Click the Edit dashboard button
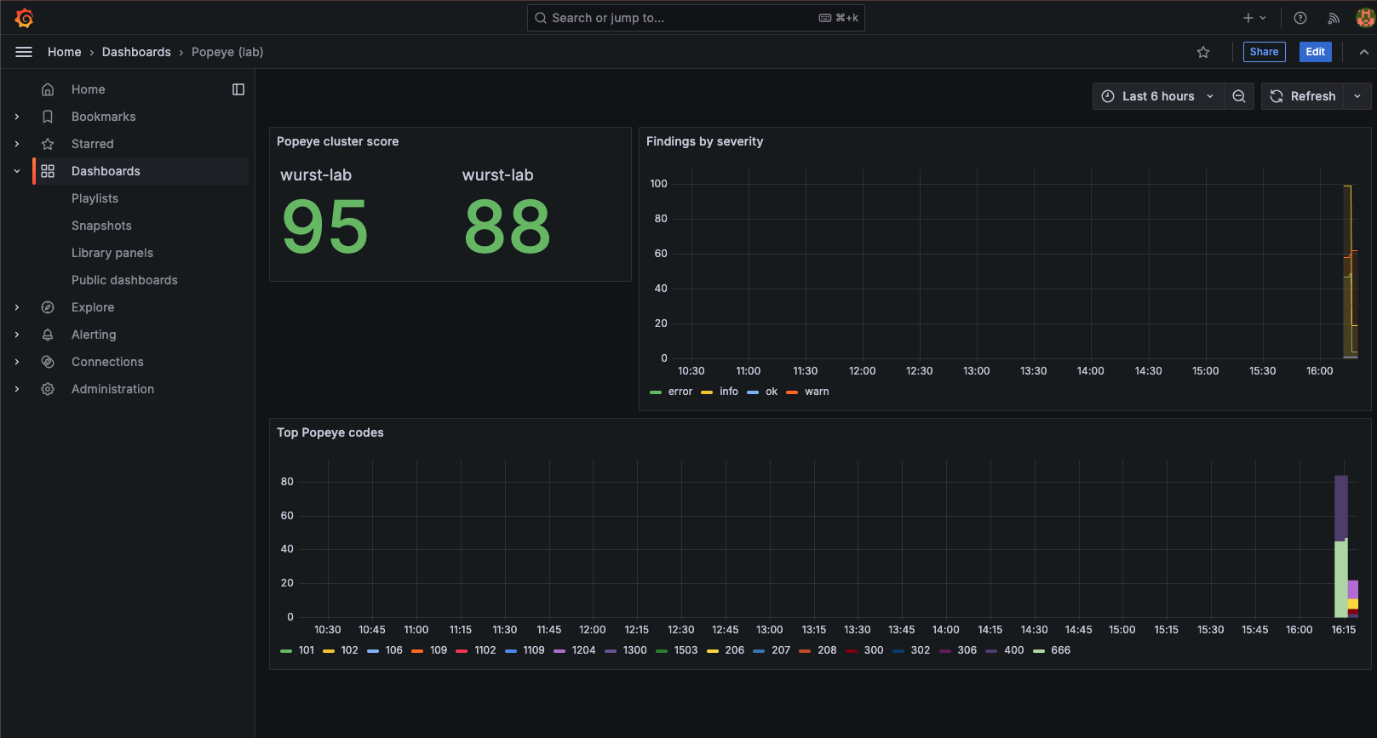 (1315, 52)
